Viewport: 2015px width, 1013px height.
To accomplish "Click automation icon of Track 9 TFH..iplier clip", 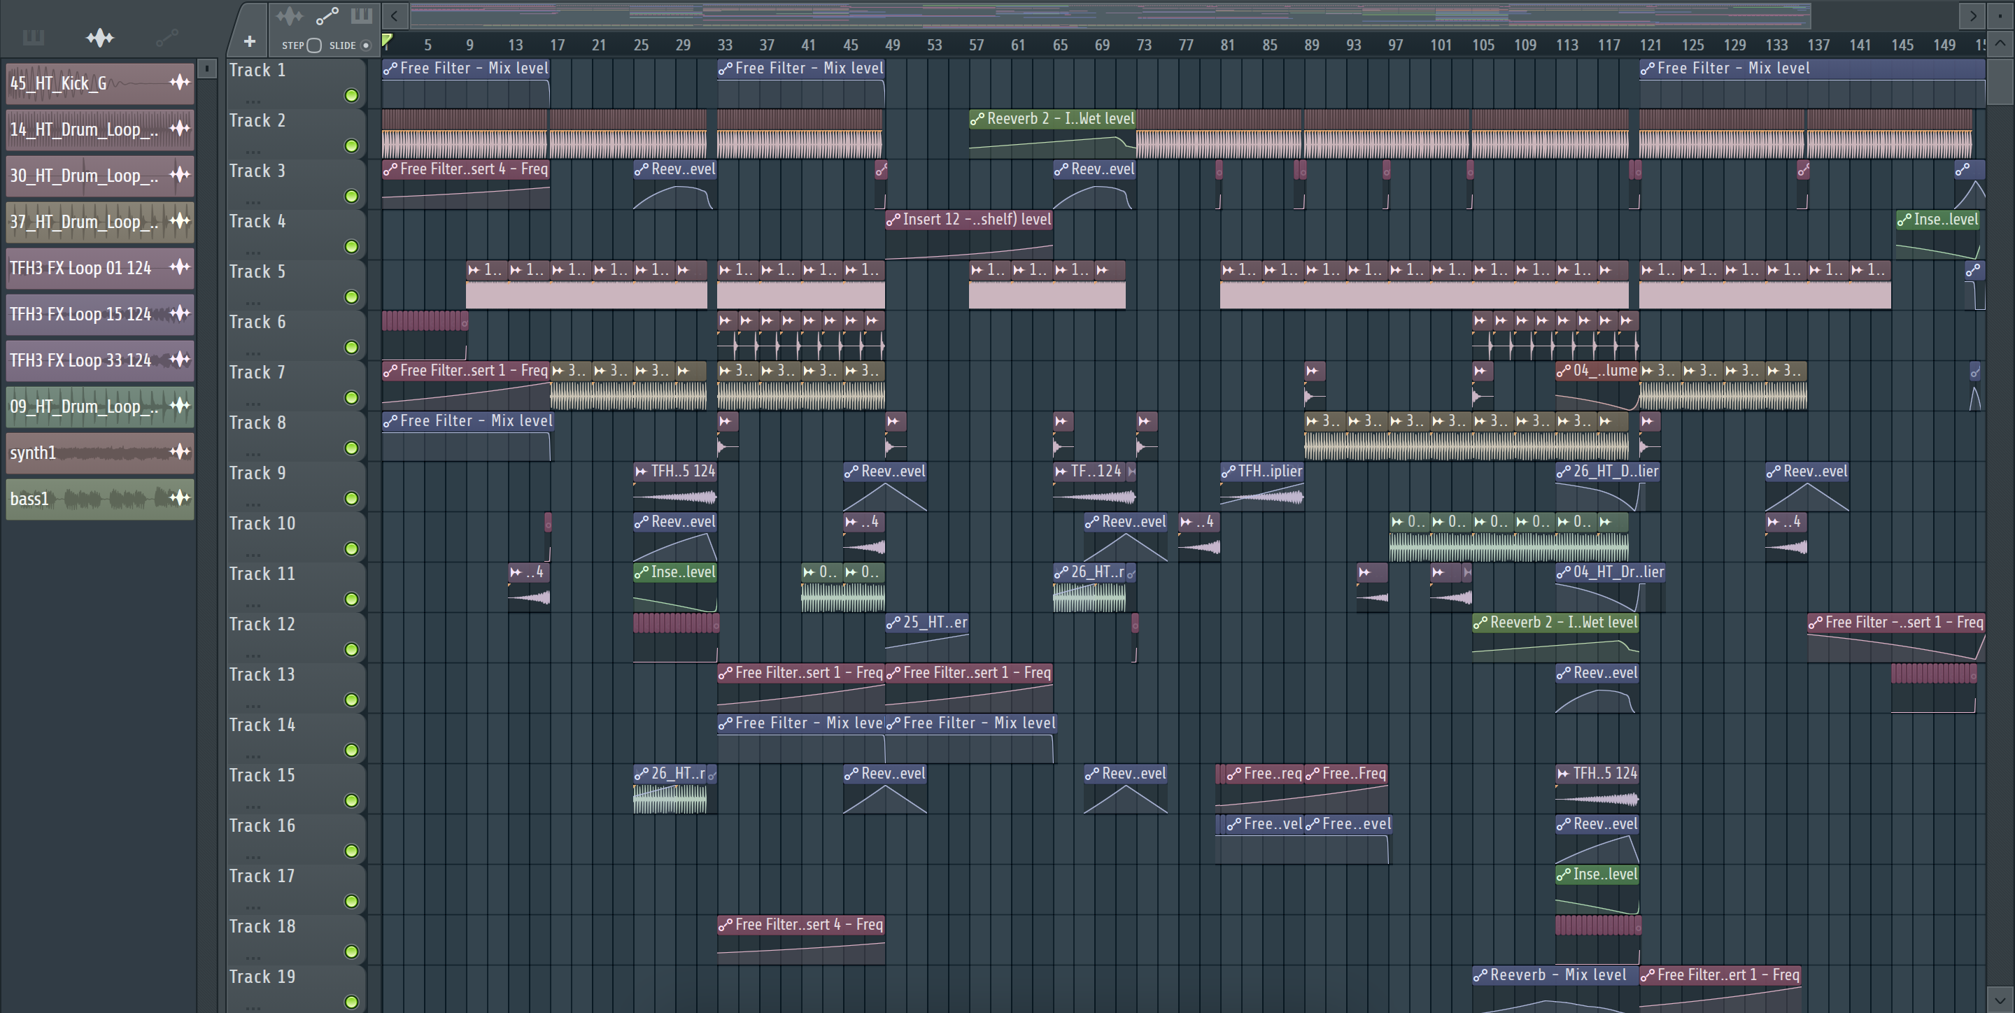I will pyautogui.click(x=1228, y=471).
